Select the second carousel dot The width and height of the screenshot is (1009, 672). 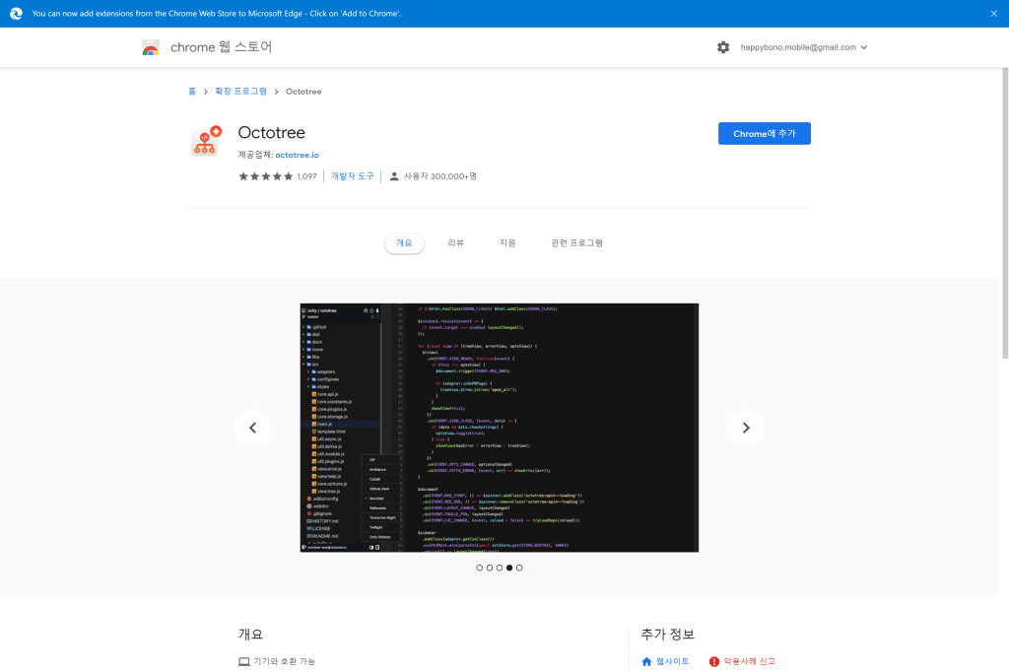click(x=490, y=568)
